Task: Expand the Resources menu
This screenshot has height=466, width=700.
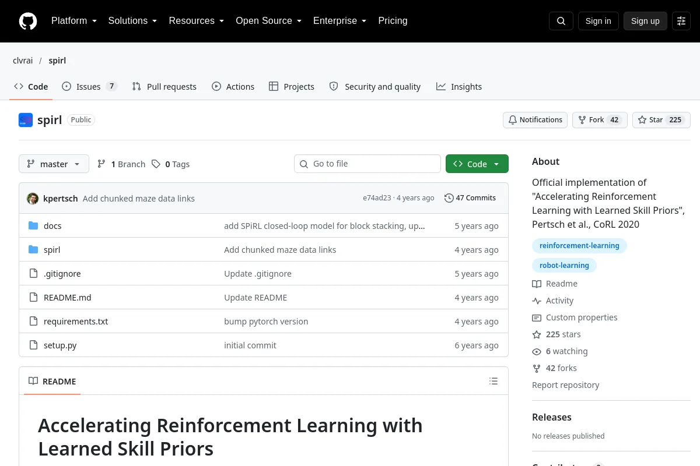Action: click(197, 21)
